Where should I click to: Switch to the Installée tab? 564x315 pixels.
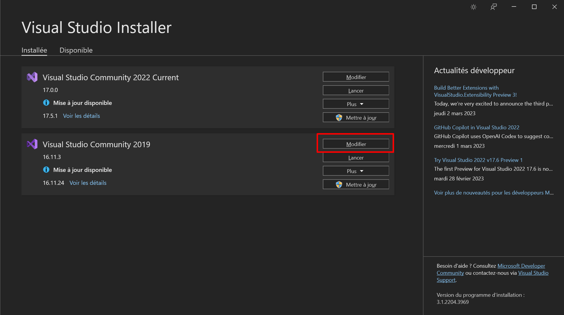(34, 50)
